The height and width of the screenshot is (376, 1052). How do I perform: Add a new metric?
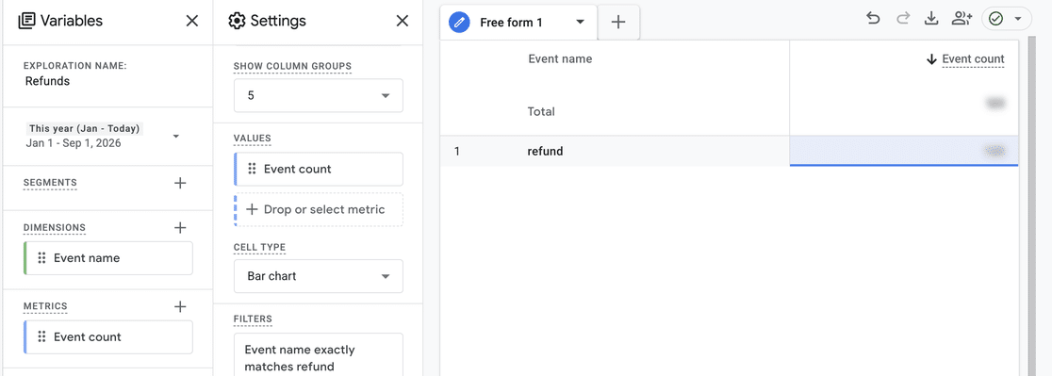(x=180, y=307)
